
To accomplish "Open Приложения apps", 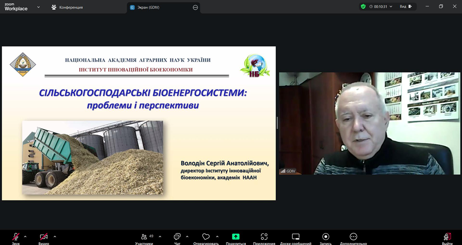I will pyautogui.click(x=264, y=237).
